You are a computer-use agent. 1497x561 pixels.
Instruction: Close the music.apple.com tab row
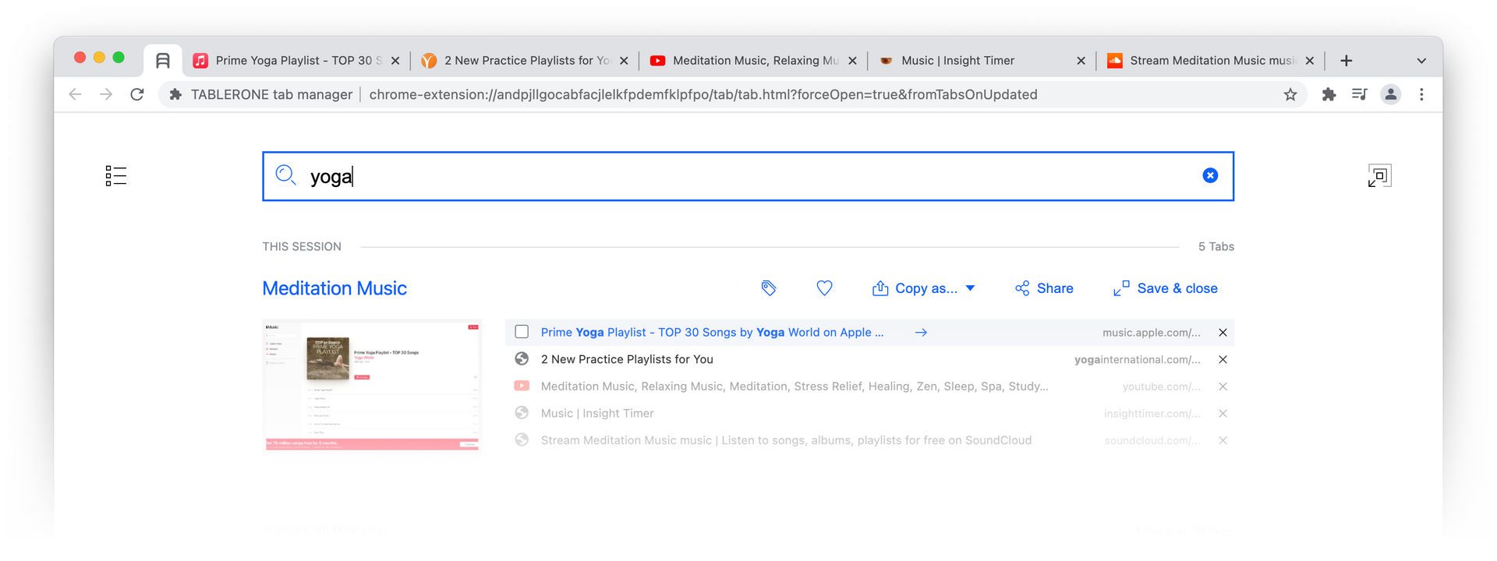point(1223,333)
